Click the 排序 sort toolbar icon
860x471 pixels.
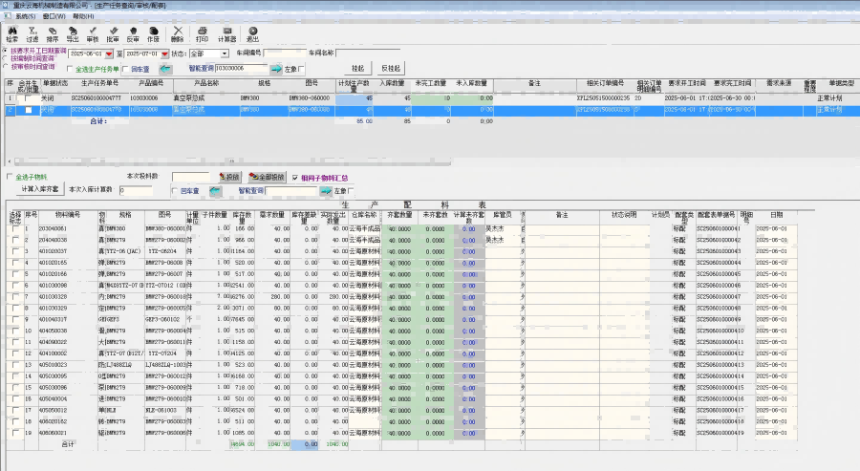tap(52, 33)
